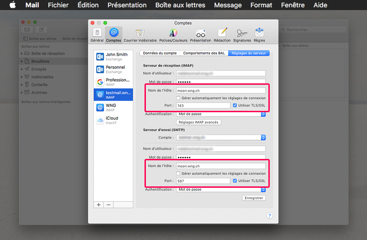Open the Fichier menu
This screenshot has width=367, height=240.
[x=58, y=5]
